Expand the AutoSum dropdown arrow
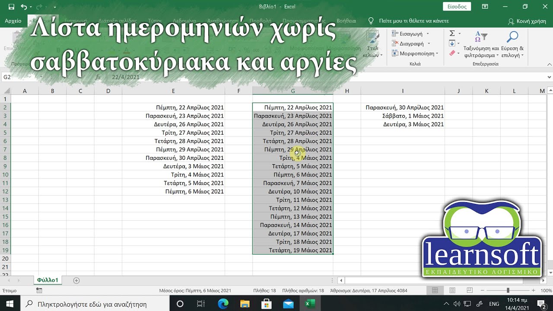 pos(460,34)
